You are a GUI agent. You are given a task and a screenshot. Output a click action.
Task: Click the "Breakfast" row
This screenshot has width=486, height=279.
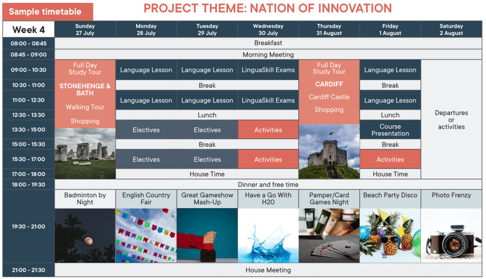(268, 43)
